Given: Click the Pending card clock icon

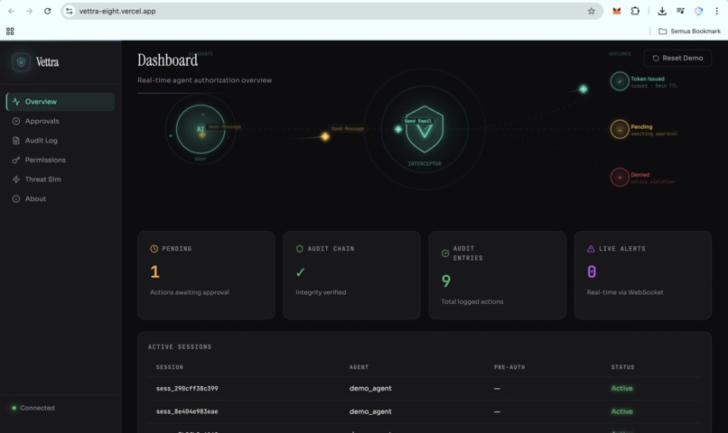Looking at the screenshot, I should 154,249.
